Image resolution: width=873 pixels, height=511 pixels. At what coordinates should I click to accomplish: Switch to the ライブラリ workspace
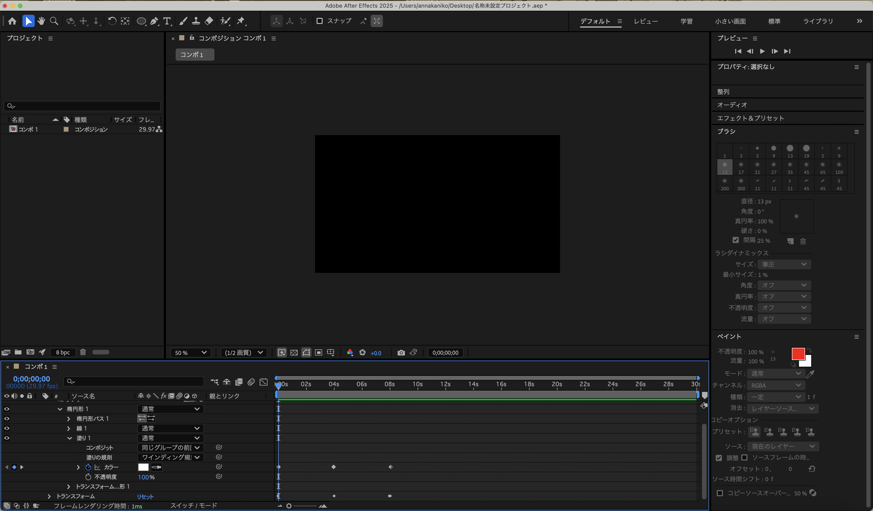click(818, 21)
